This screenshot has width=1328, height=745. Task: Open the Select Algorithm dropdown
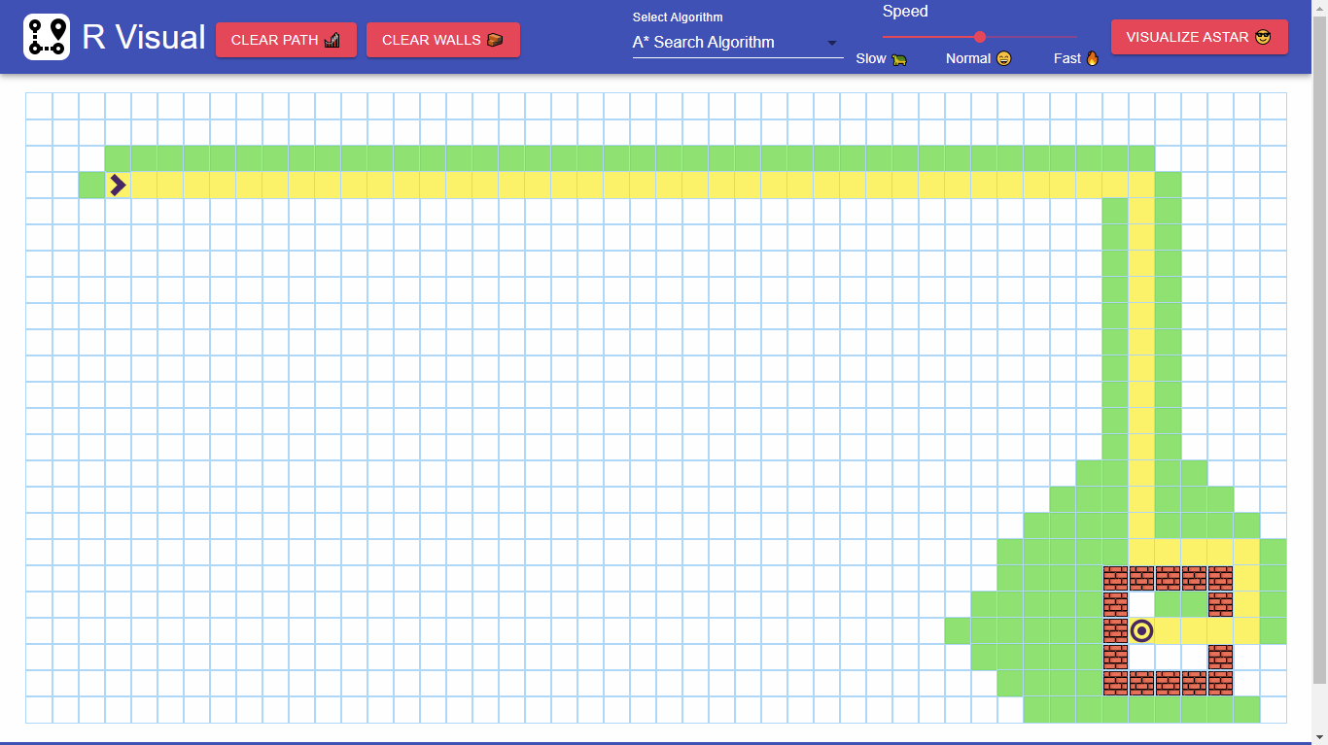735,42
